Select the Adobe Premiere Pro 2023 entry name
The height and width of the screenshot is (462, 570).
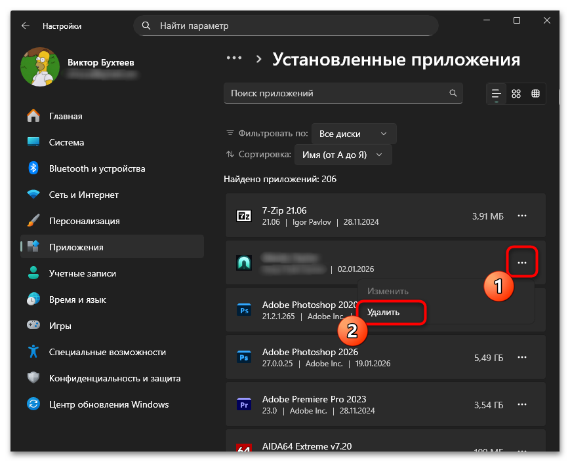[x=314, y=399]
